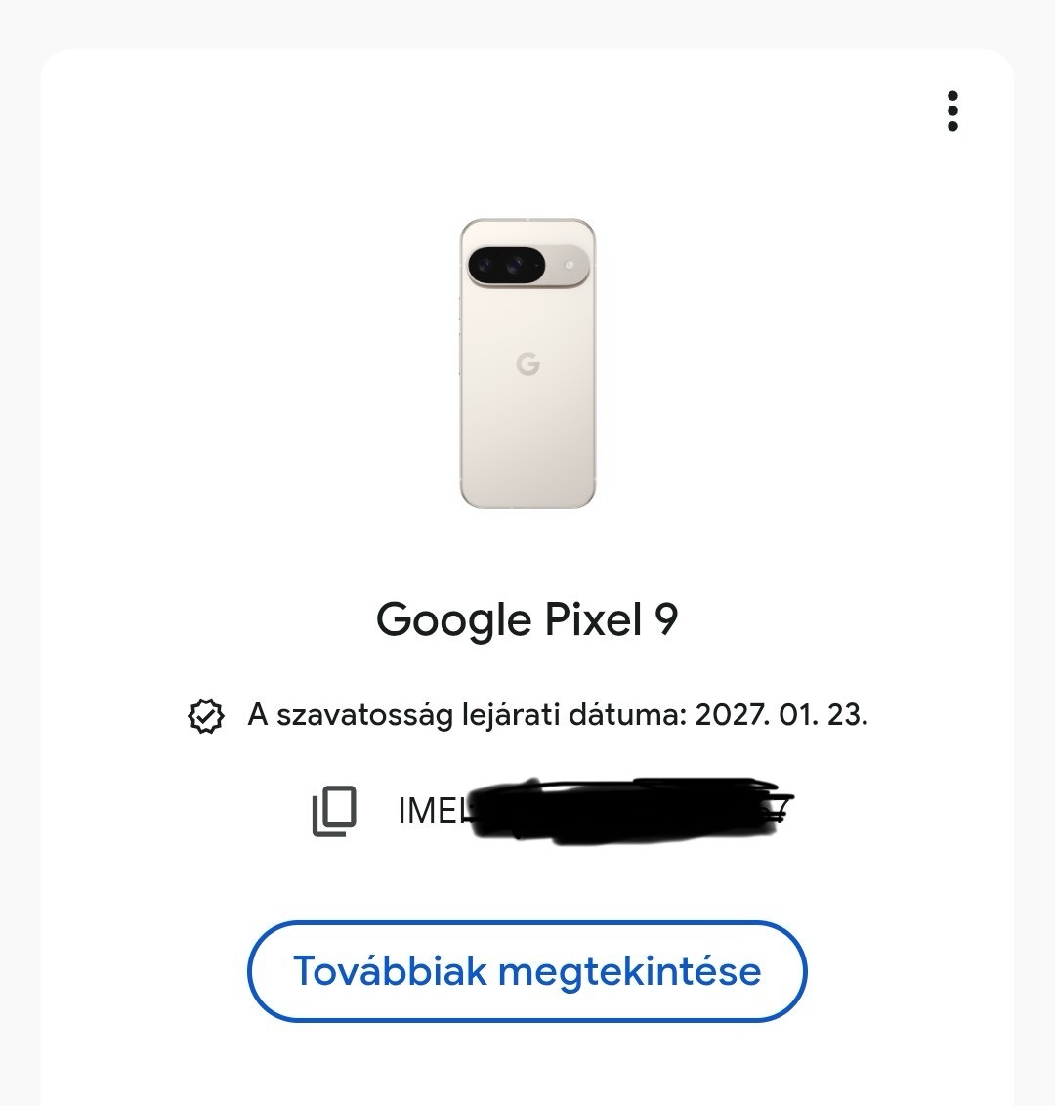Screen dimensions: 1055x1106
Task: Tap the left camera lens on the phone
Action: click(487, 264)
